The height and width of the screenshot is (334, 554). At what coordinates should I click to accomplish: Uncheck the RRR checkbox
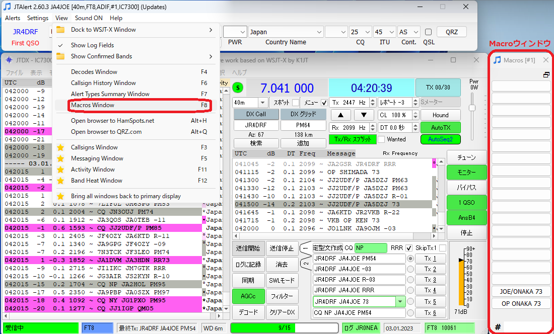coord(408,248)
